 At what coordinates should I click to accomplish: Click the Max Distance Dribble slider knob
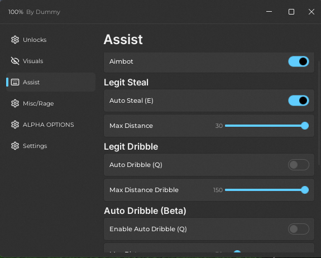click(305, 190)
